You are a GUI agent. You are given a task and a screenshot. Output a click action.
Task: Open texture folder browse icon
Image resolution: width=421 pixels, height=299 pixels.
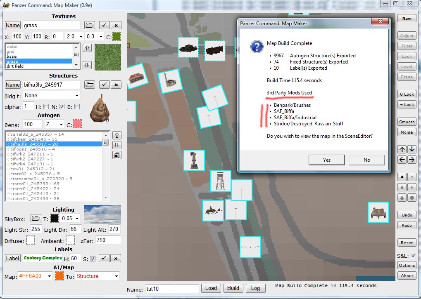pyautogui.click(x=89, y=25)
